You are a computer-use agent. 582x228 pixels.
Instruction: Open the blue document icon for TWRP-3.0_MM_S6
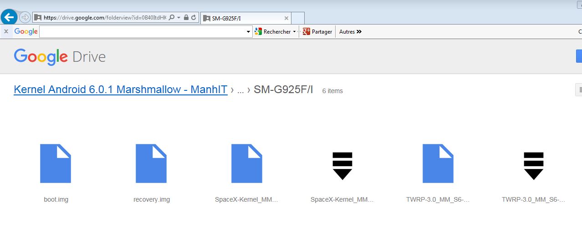point(438,164)
